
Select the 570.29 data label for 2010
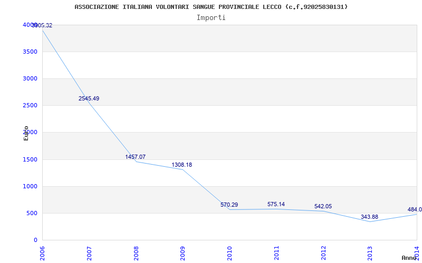(229, 205)
